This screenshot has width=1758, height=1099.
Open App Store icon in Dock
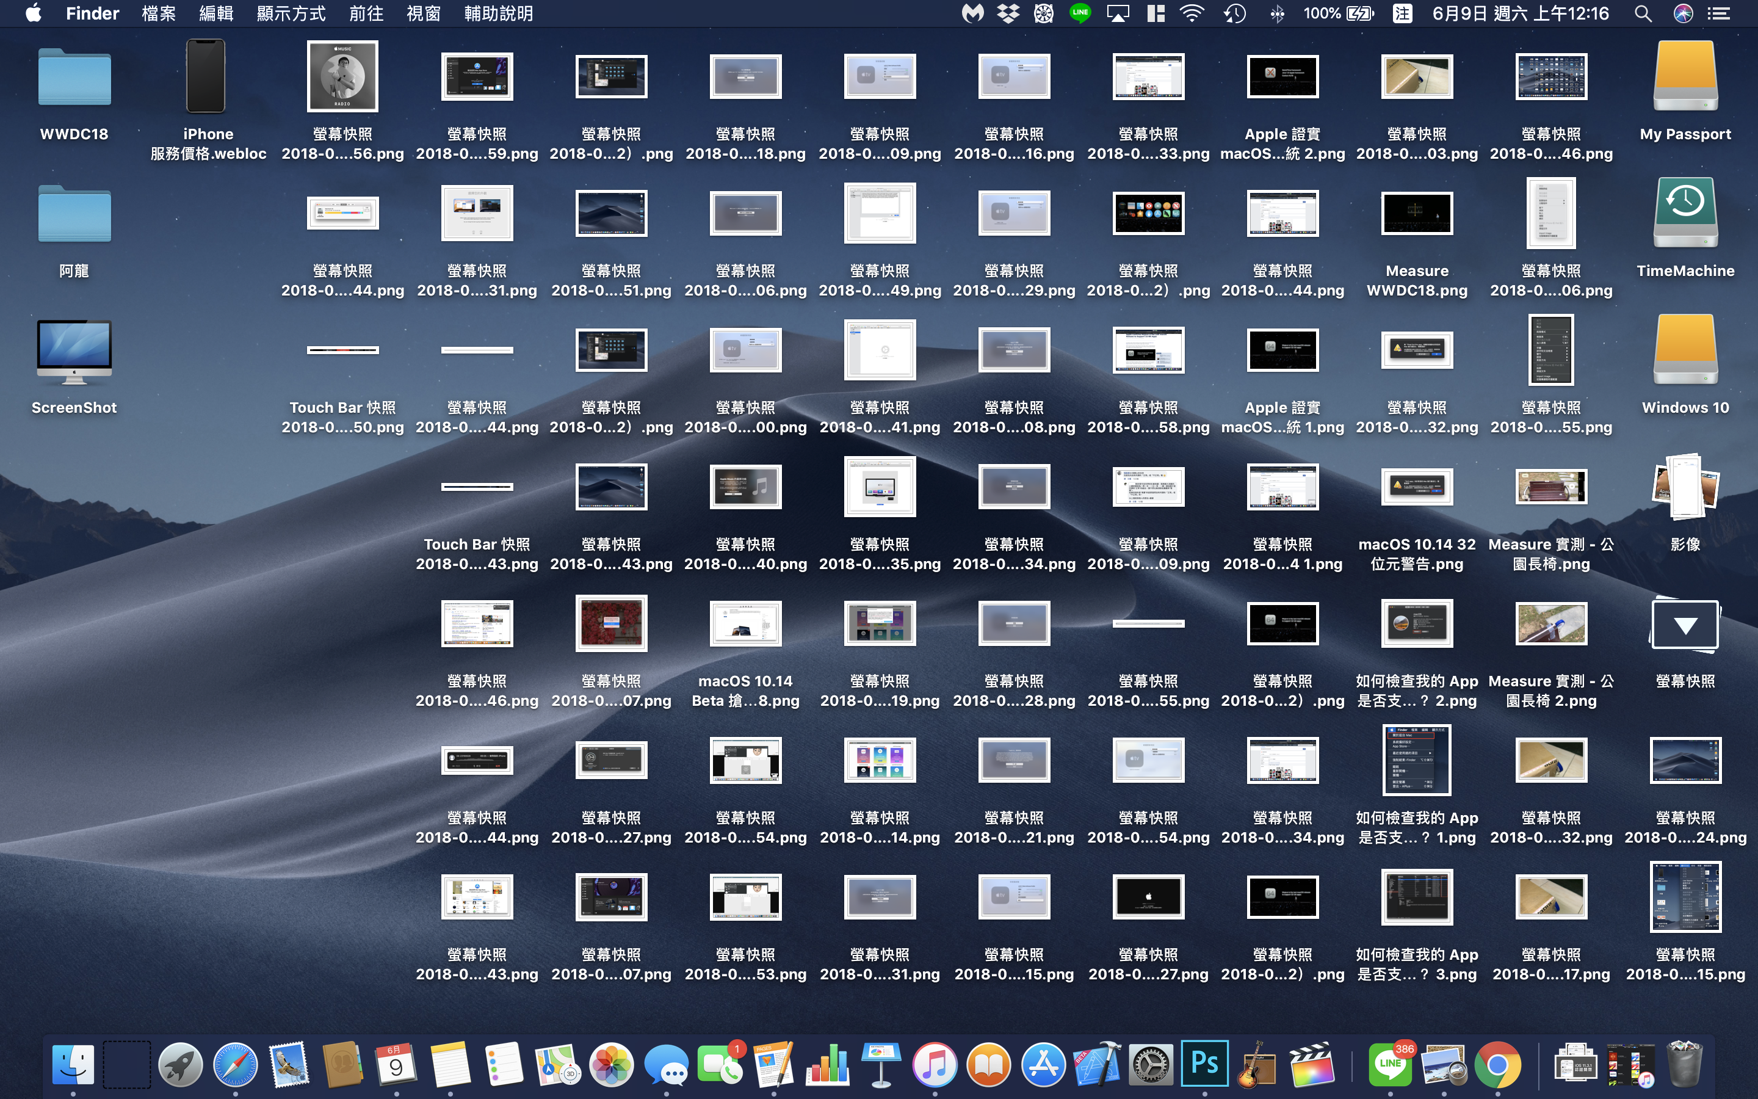(1043, 1064)
